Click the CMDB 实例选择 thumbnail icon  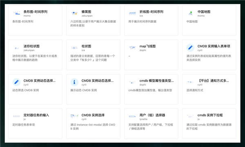(x=74, y=116)
